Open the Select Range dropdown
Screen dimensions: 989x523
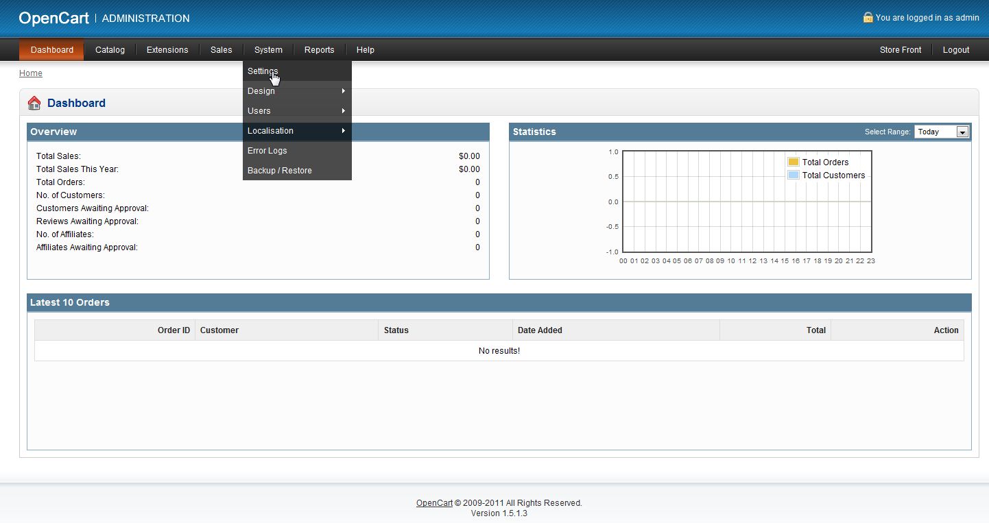(x=941, y=132)
